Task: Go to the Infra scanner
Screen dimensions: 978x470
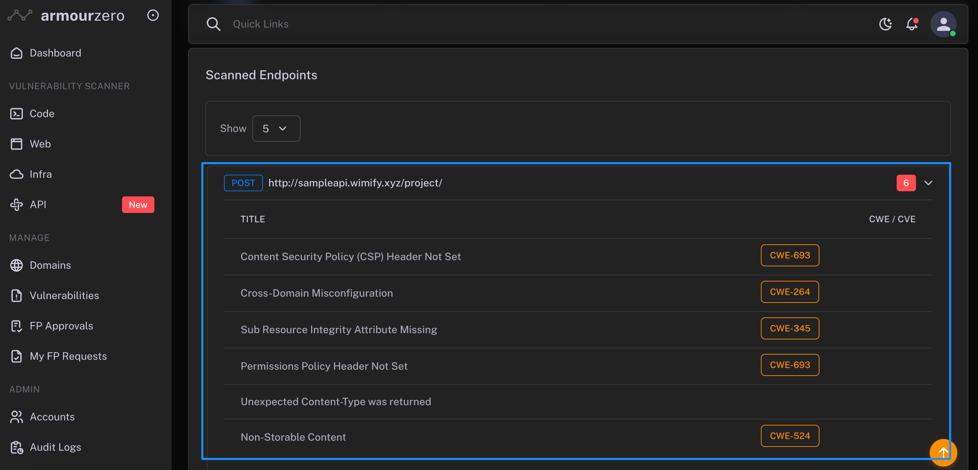Action: 41,174
